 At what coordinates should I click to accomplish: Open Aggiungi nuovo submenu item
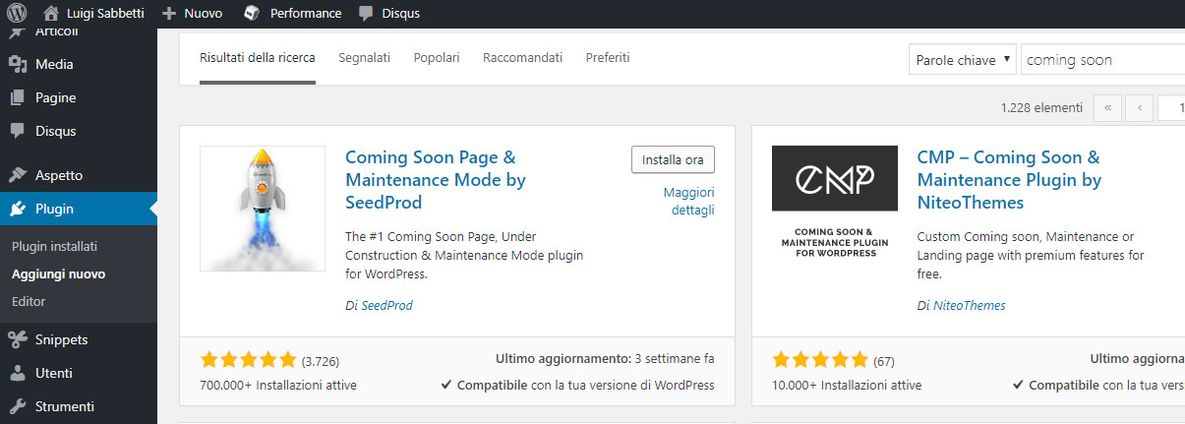[58, 273]
